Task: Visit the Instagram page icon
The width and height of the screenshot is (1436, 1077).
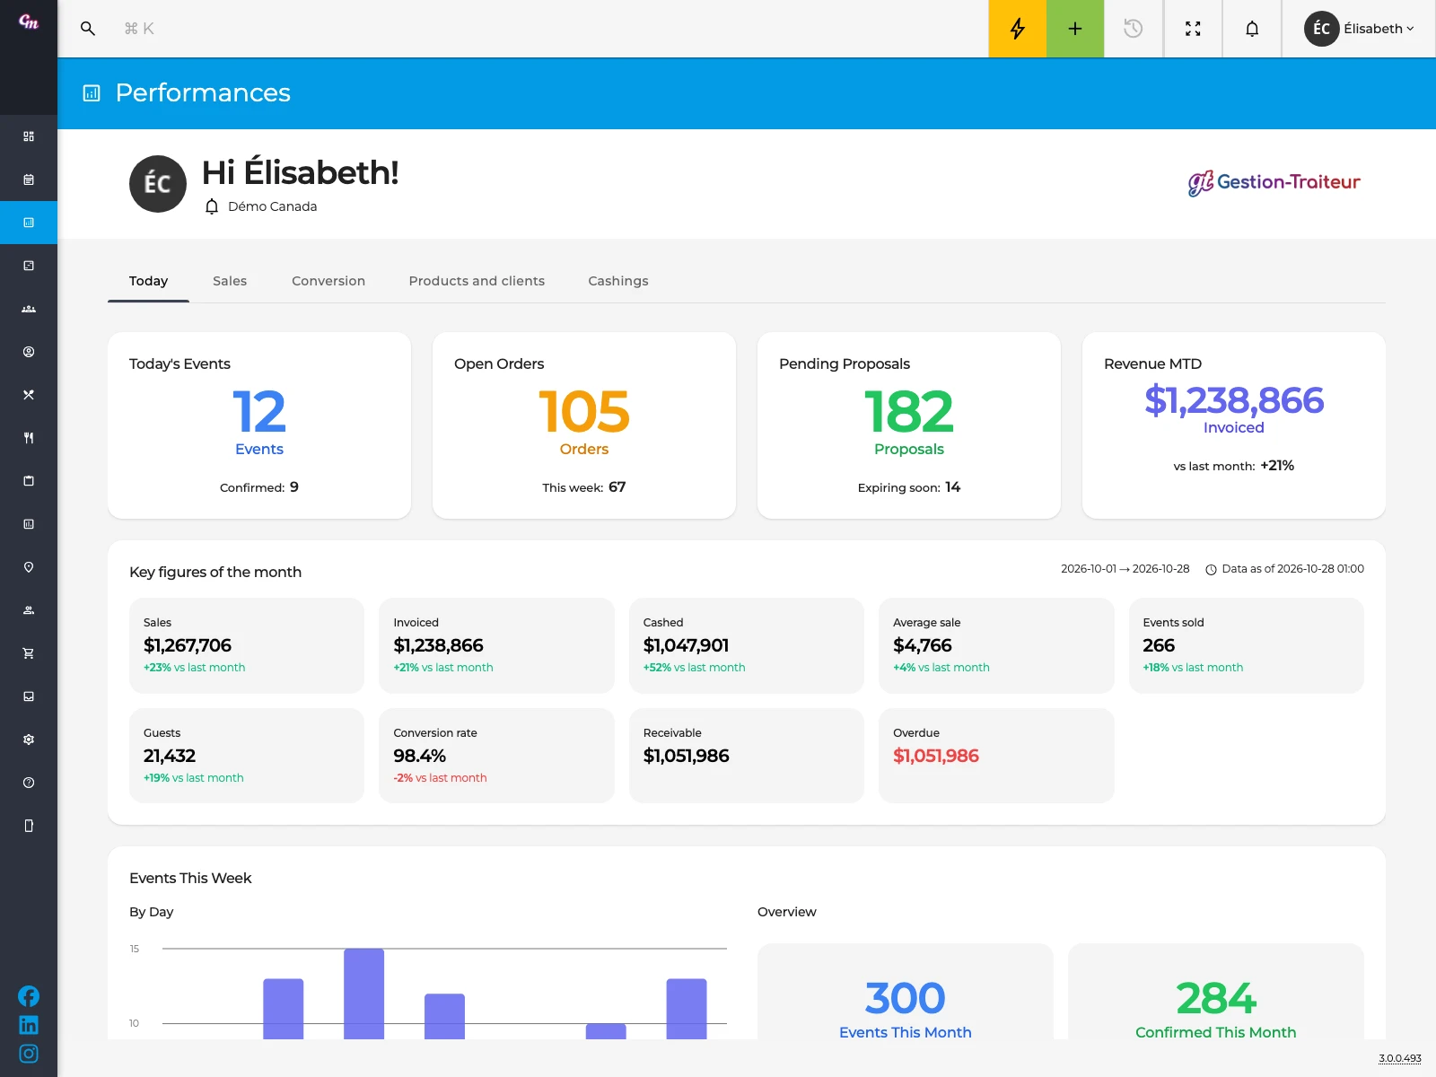Action: click(x=29, y=1054)
